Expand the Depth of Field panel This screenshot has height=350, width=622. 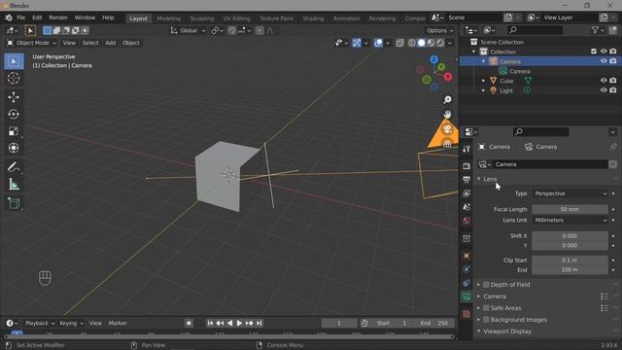pos(479,285)
